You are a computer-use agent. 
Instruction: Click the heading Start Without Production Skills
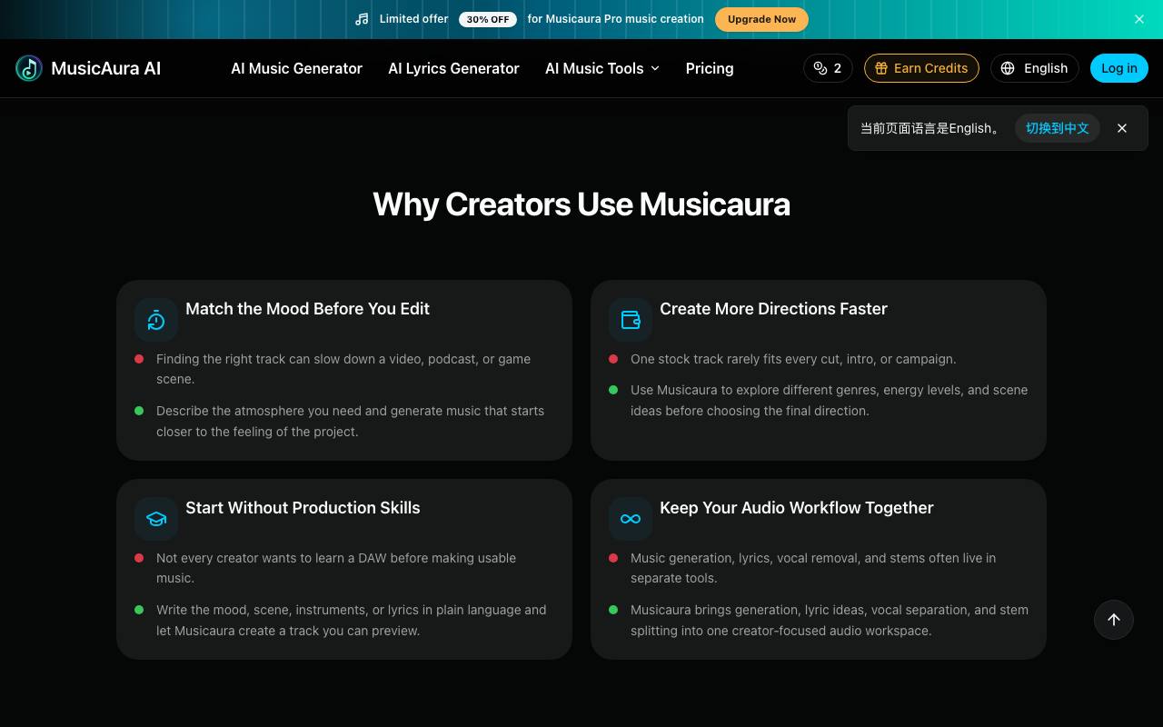[x=303, y=508]
